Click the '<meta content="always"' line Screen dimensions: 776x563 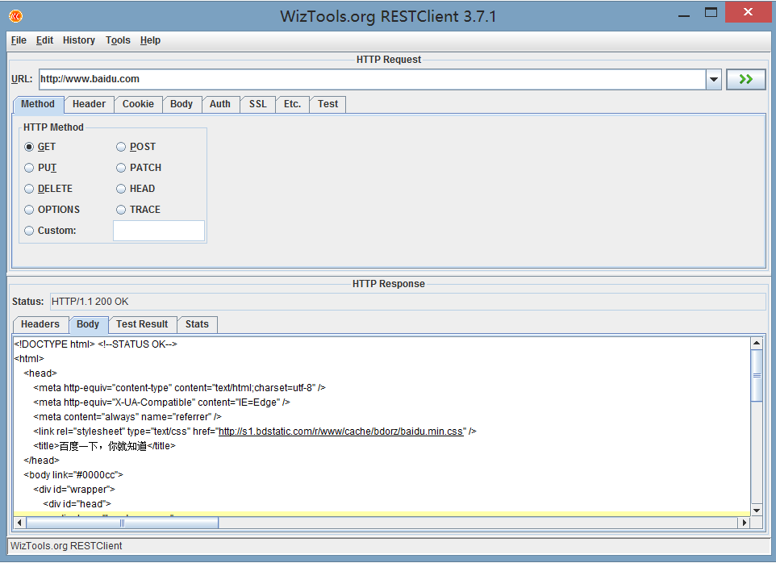pos(127,417)
